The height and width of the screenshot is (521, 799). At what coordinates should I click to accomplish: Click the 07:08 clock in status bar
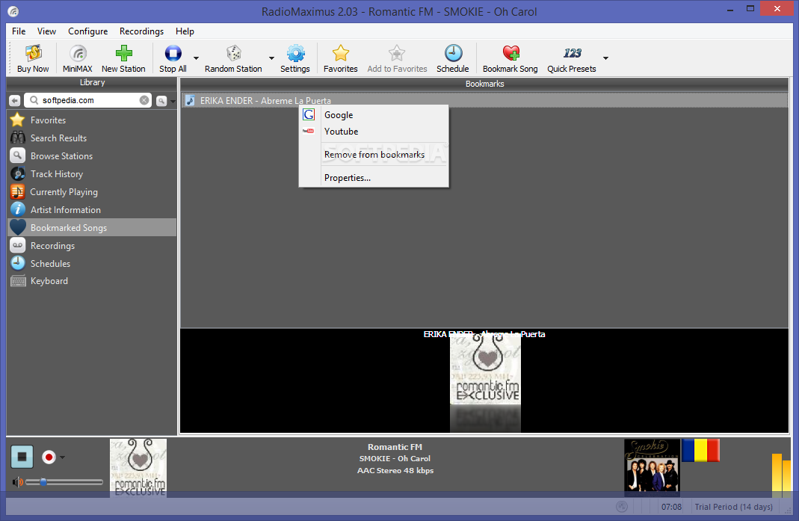(671, 507)
